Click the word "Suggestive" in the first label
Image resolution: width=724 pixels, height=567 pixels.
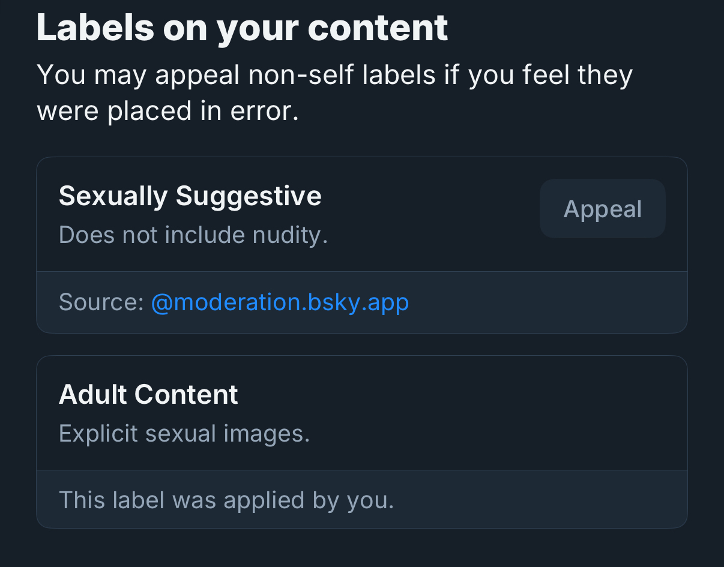pyautogui.click(x=249, y=196)
